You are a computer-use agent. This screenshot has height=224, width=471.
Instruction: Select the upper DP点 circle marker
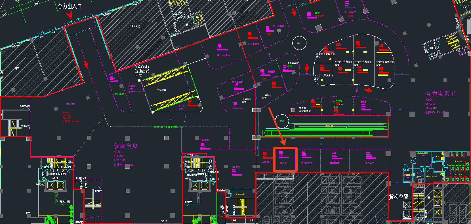tap(299, 43)
